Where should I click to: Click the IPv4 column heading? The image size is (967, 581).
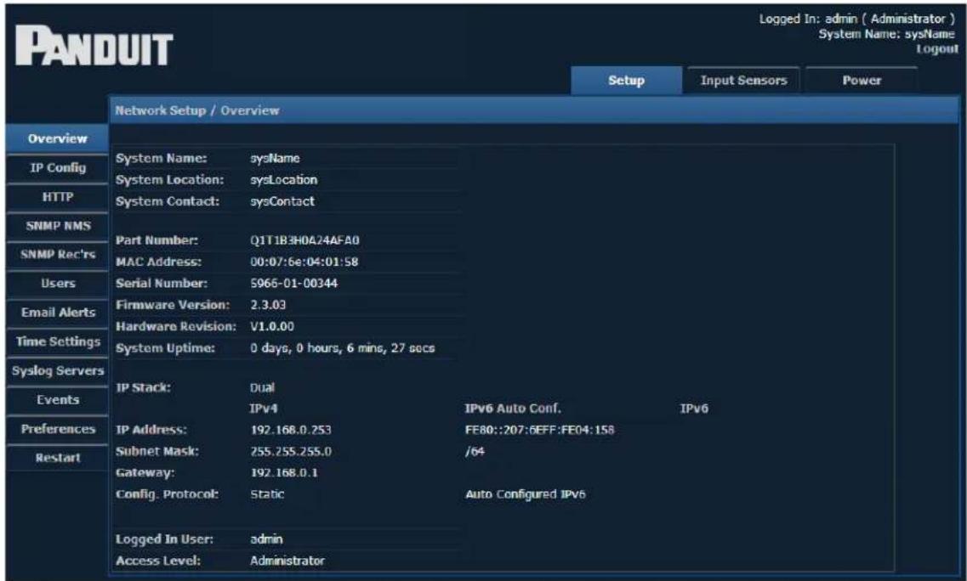click(x=264, y=409)
